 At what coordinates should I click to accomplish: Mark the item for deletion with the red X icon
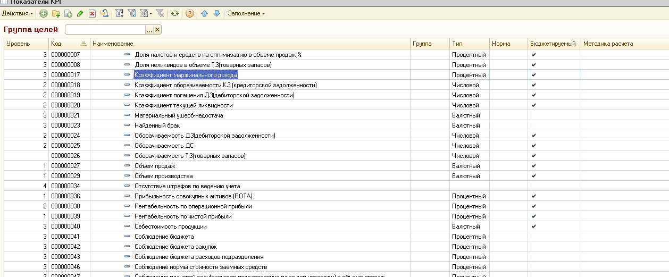pyautogui.click(x=93, y=13)
